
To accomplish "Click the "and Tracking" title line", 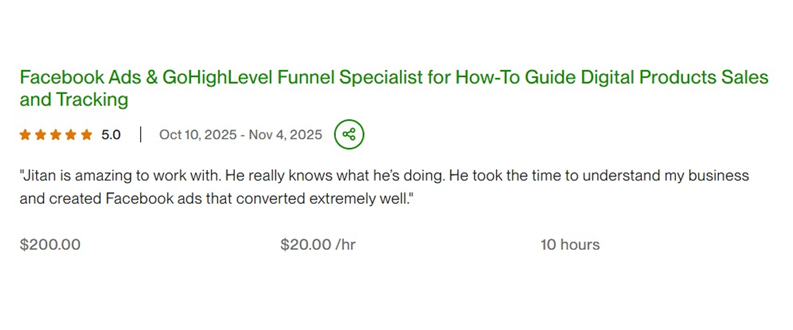I will 73,100.
